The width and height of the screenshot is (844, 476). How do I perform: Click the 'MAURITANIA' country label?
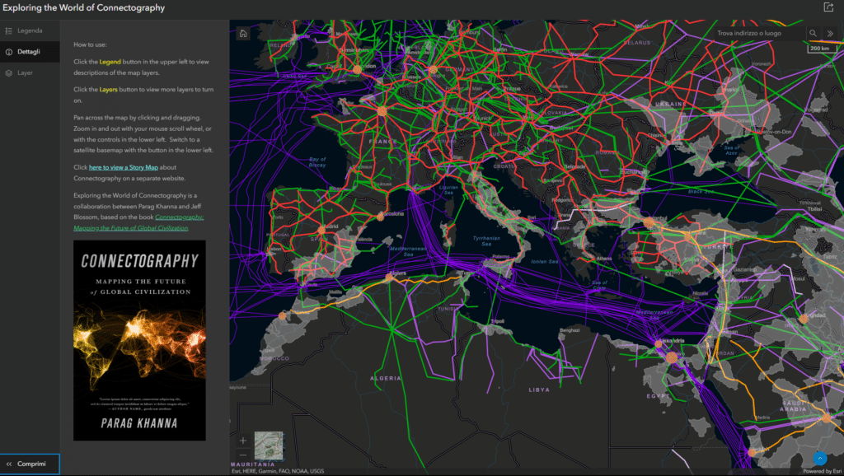coord(253,464)
